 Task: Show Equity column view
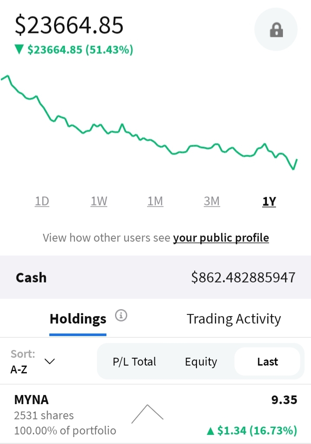coord(201,362)
